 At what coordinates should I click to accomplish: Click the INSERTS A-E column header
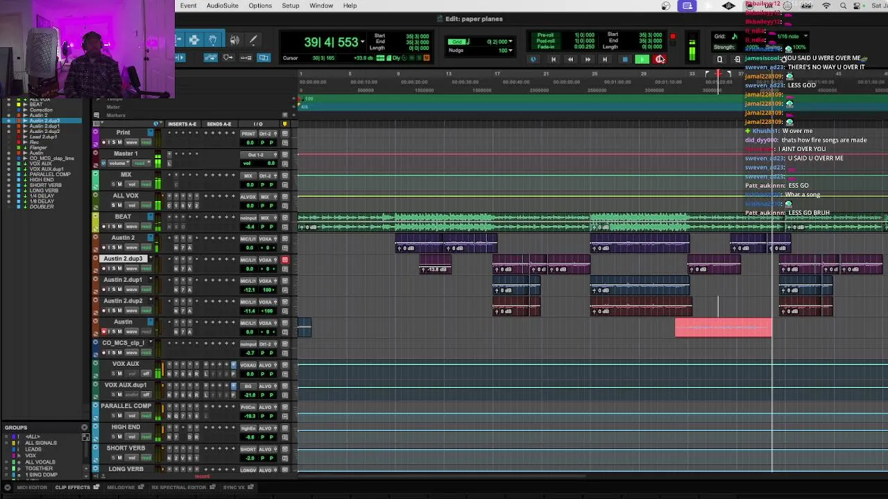coord(182,124)
